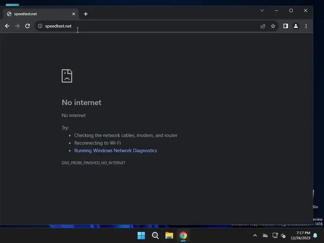Show hidden system tray icons
Image resolution: width=324 pixels, height=243 pixels.
click(255, 235)
